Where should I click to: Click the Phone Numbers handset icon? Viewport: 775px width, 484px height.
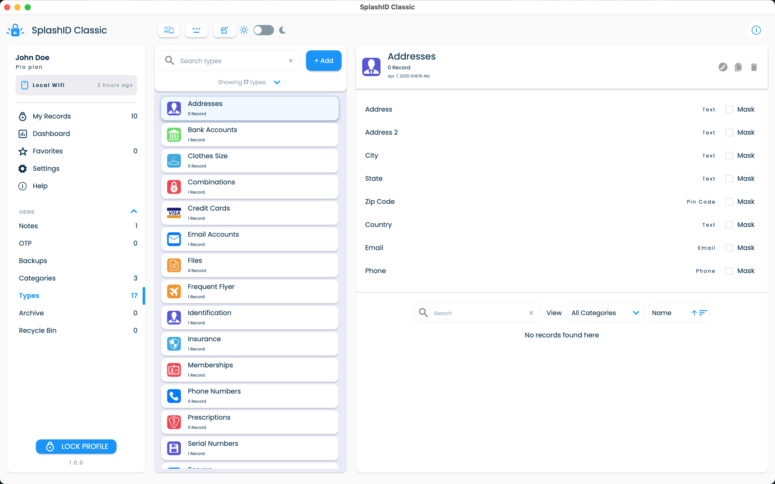pos(174,396)
